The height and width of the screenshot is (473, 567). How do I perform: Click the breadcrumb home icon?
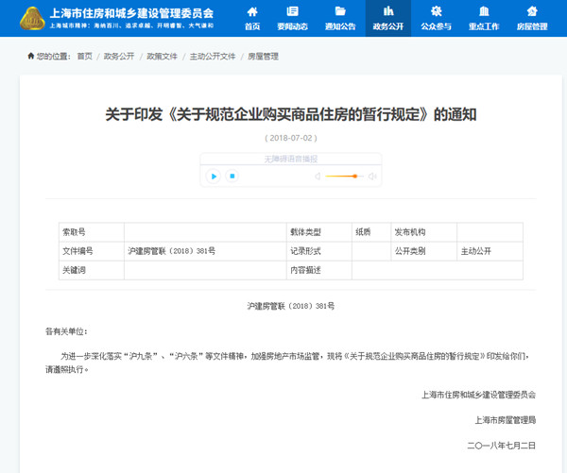point(31,56)
